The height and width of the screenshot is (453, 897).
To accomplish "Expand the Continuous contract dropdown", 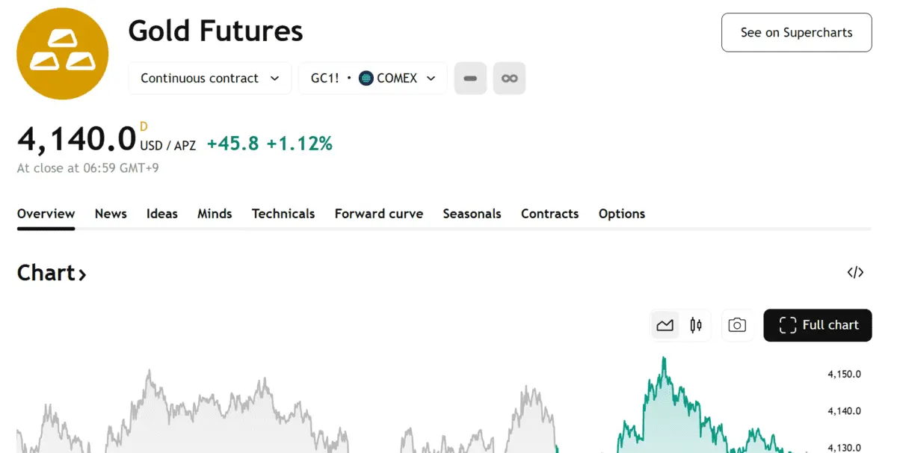I will [210, 78].
